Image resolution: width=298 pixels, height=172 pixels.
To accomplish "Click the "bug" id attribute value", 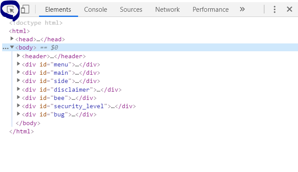I will pos(59,115).
